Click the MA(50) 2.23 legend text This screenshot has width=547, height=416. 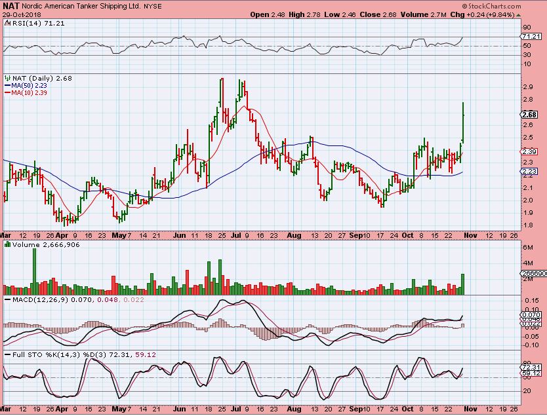(x=29, y=85)
